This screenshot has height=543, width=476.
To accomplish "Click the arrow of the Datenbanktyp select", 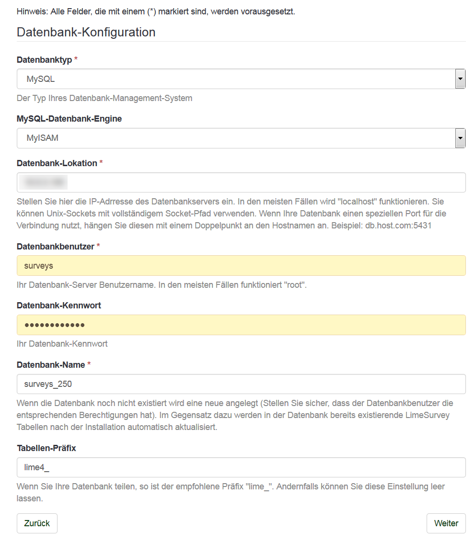I will [460, 79].
